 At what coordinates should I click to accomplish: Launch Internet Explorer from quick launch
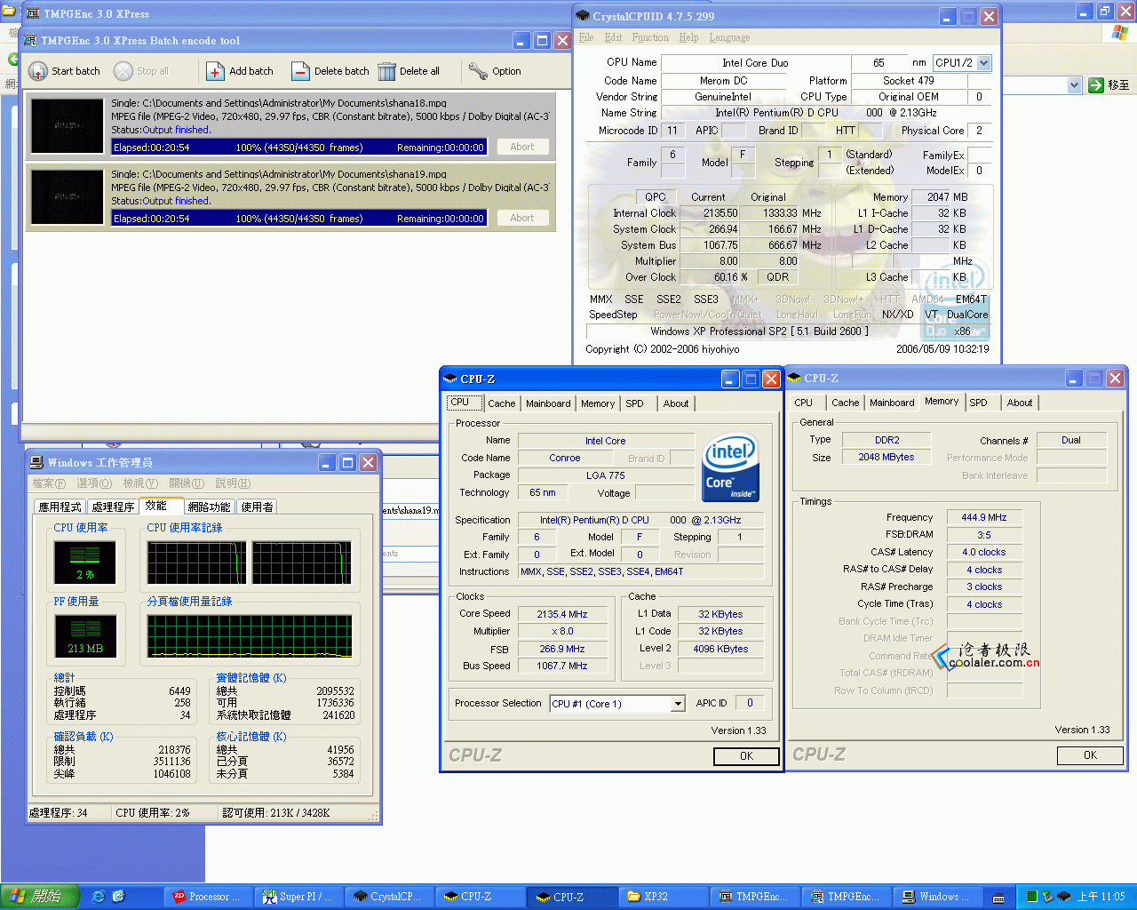point(98,897)
